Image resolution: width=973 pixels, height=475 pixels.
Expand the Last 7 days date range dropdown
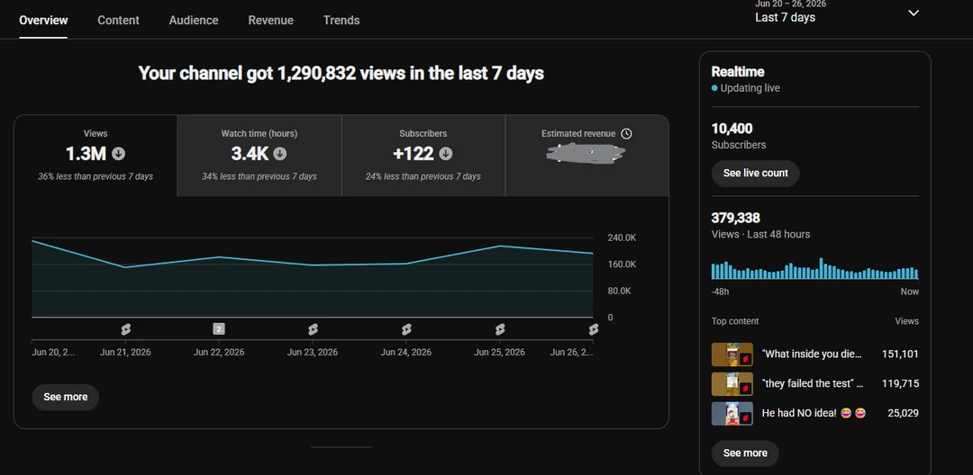coord(837,13)
